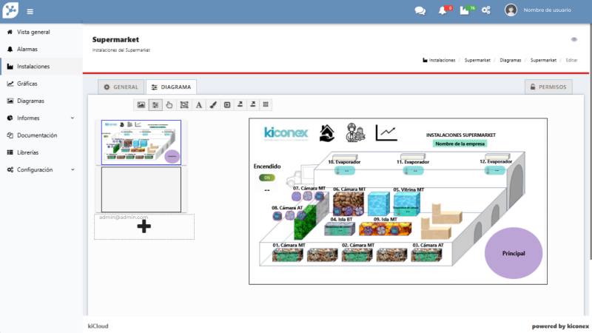Click the 12. Evaporador temperature indicator

tap(495, 171)
